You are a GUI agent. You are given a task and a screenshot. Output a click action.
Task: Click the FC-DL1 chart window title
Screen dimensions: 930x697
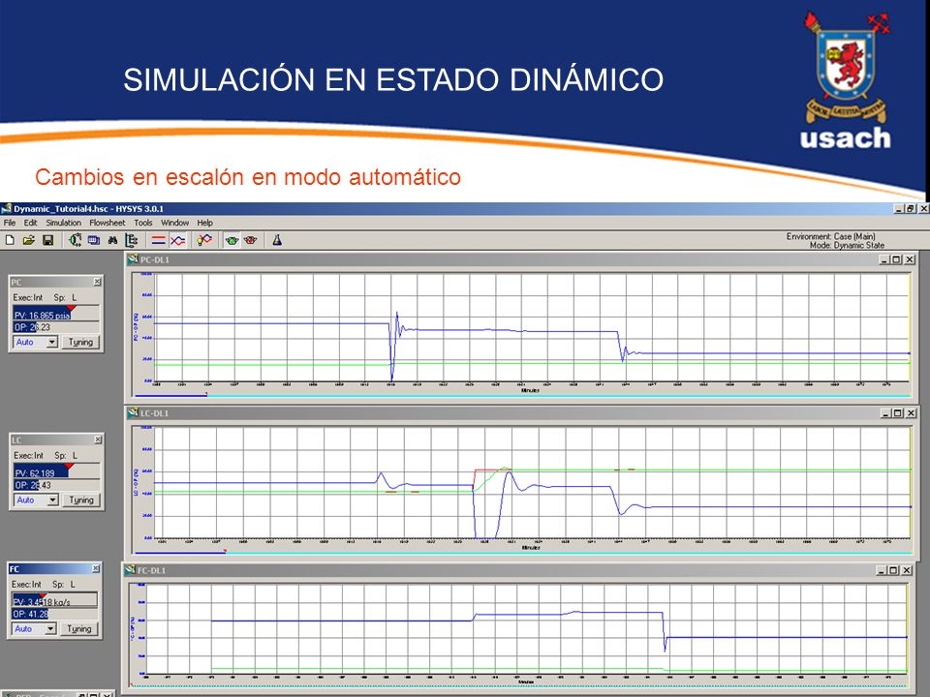click(x=152, y=570)
